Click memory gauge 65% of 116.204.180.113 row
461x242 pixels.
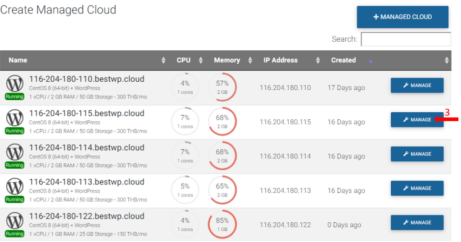(x=222, y=190)
